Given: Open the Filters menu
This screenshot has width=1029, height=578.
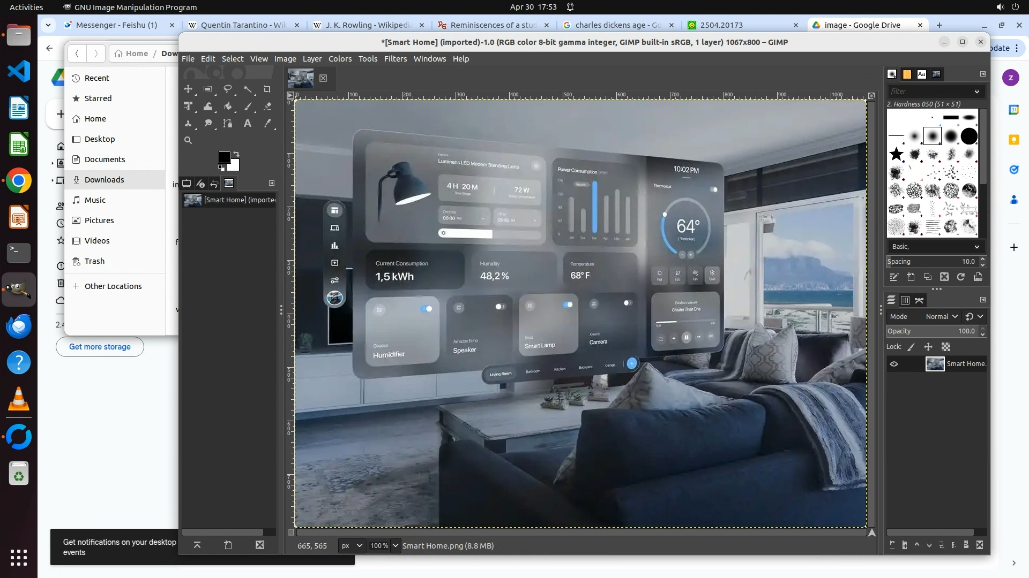Looking at the screenshot, I should [x=395, y=59].
